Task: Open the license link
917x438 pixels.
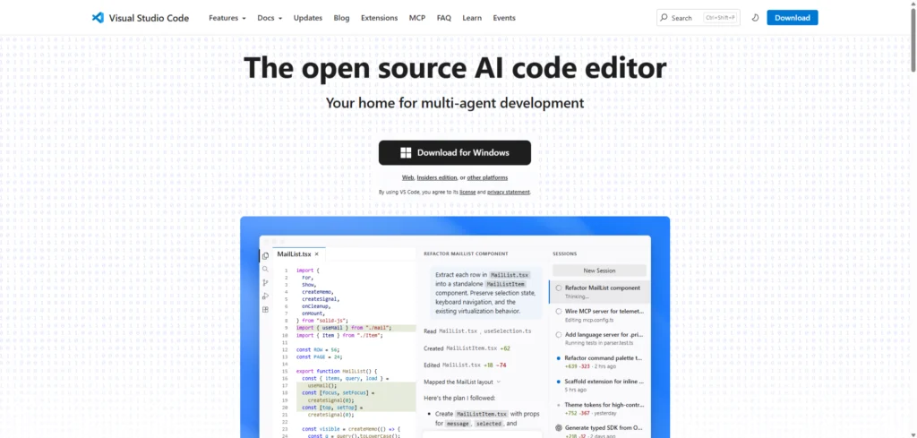Action: point(467,192)
